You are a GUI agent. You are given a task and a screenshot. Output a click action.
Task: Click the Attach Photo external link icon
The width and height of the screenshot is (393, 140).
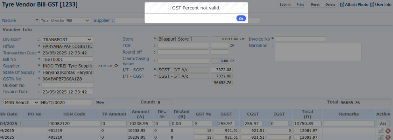pos(342,5)
